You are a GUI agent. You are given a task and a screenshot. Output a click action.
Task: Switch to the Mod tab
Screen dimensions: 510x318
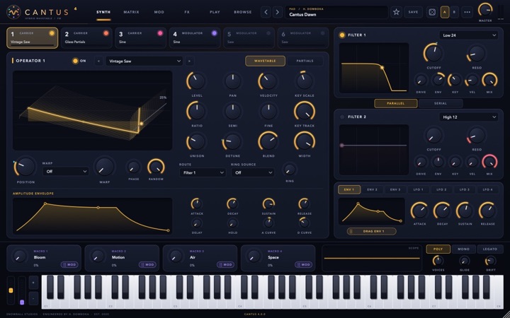(x=159, y=12)
